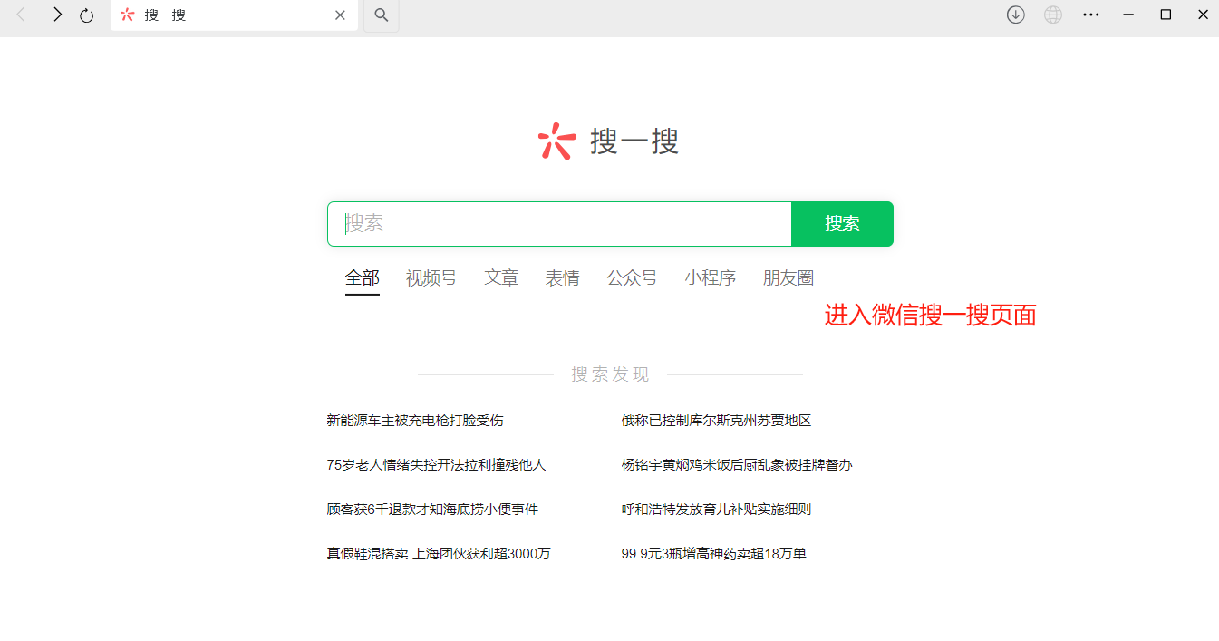The width and height of the screenshot is (1219, 641).
Task: Open 75岁老人情绪失控开法拉利撞残他人 topic
Action: click(436, 465)
